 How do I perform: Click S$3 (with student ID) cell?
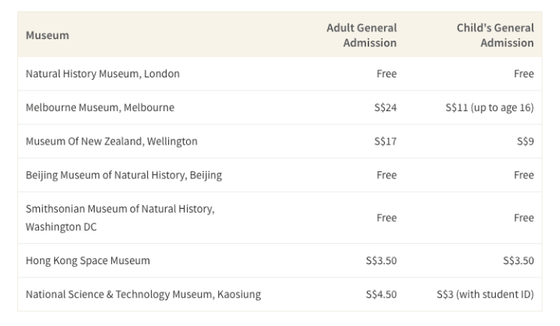point(485,294)
